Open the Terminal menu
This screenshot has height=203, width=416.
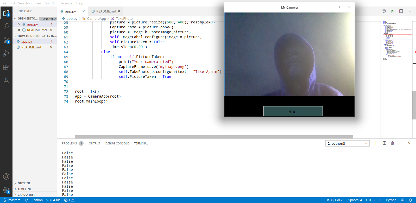[67, 3]
